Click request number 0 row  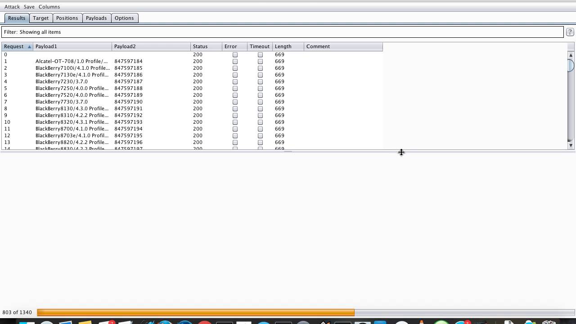tap(192, 54)
